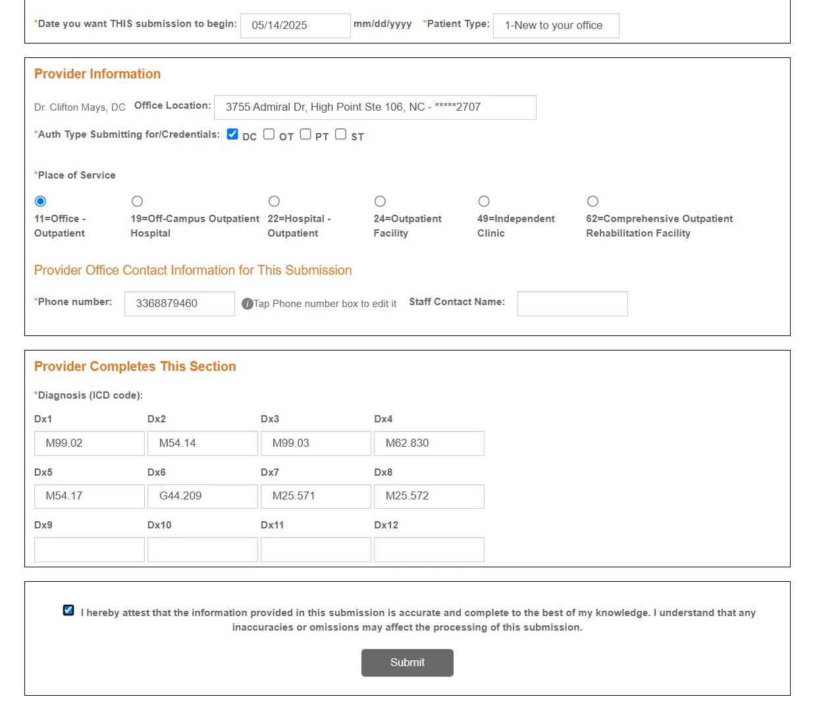Enable the PT credentials checkbox
Viewport: 817px width, 707px height.
click(305, 134)
